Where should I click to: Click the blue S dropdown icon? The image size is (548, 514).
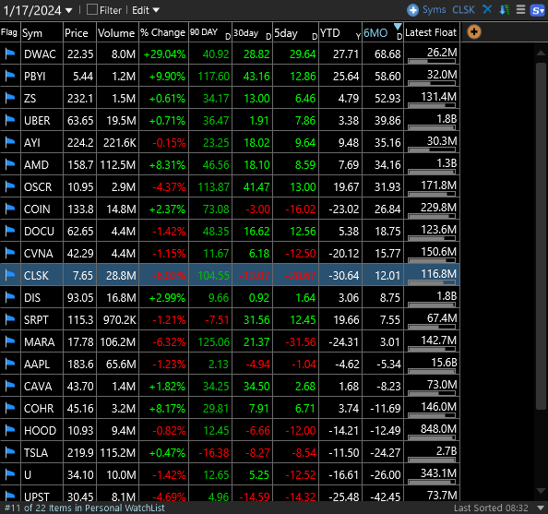538,10
